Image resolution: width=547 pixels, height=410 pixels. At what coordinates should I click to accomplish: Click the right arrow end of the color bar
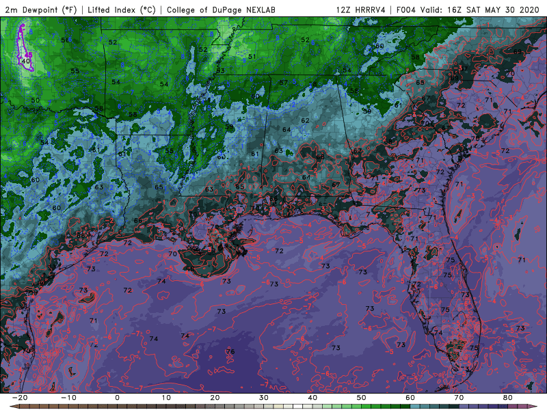tap(534, 406)
